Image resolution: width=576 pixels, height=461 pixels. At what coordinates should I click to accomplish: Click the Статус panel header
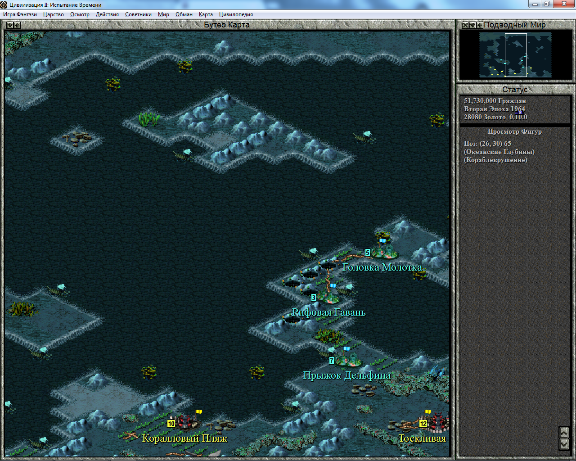pyautogui.click(x=515, y=90)
